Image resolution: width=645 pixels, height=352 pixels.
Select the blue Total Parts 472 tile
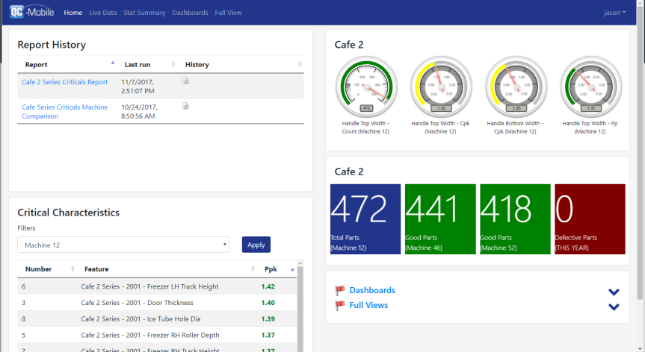click(x=365, y=219)
